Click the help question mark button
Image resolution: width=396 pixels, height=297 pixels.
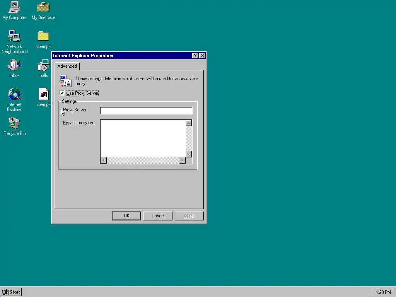click(x=195, y=56)
